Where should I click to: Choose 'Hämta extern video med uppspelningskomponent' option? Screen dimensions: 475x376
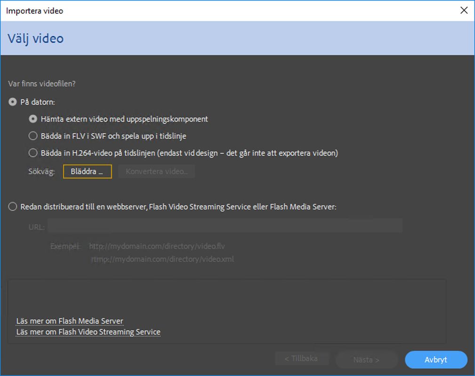33,119
